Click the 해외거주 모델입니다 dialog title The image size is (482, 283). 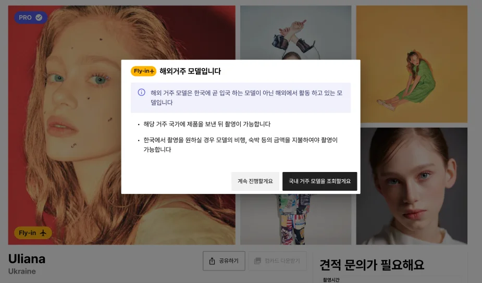point(190,71)
